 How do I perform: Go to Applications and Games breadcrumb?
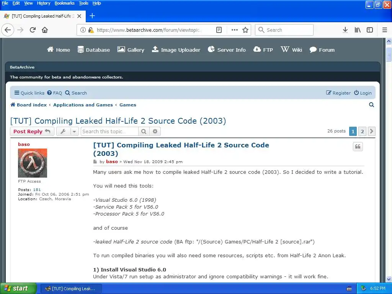coord(83,105)
